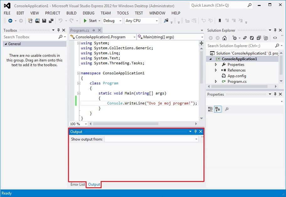Click Collapse All icon in Solution Explorer
Image resolution: width=286 pixels, height=197 pixels.
point(259,38)
